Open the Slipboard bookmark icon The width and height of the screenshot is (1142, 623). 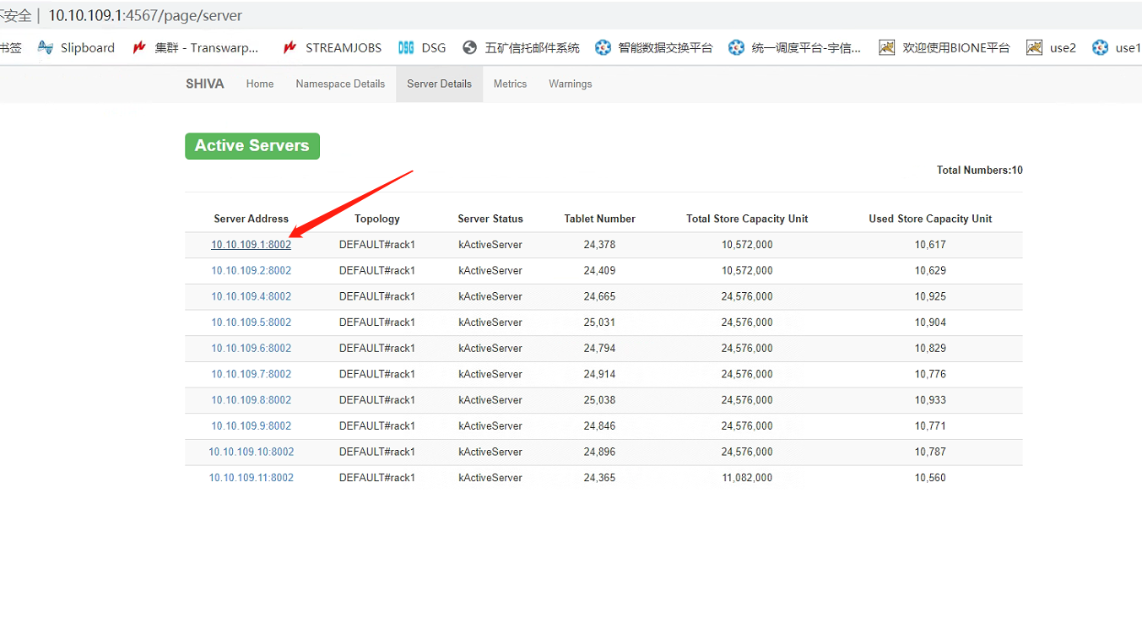click(46, 48)
